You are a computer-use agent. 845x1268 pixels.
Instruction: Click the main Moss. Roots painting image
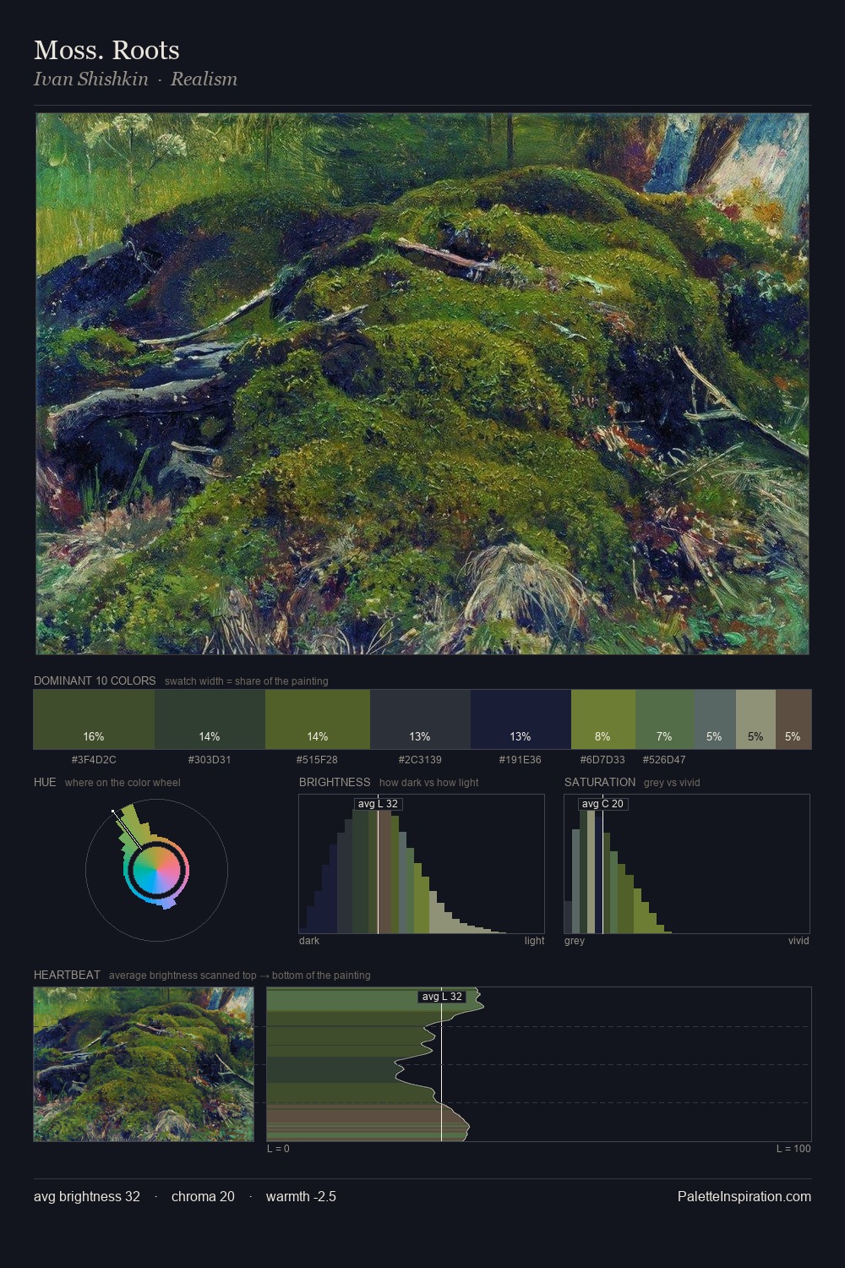422,384
